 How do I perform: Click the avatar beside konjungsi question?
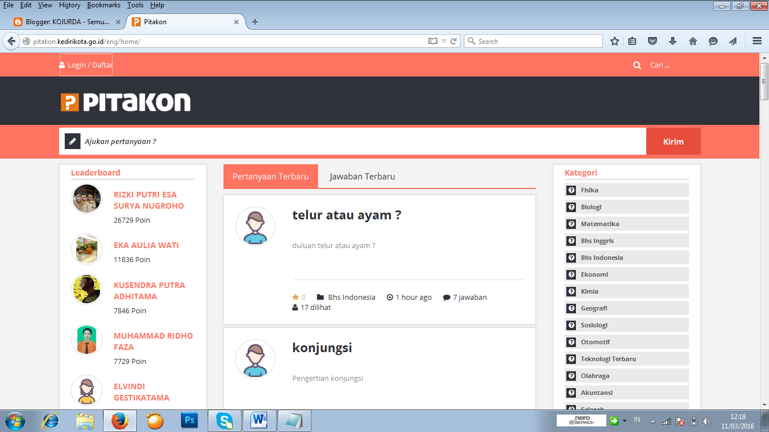pos(255,359)
